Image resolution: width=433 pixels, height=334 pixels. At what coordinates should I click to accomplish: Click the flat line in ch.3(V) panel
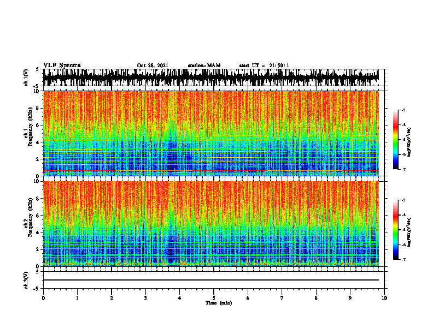211,280
